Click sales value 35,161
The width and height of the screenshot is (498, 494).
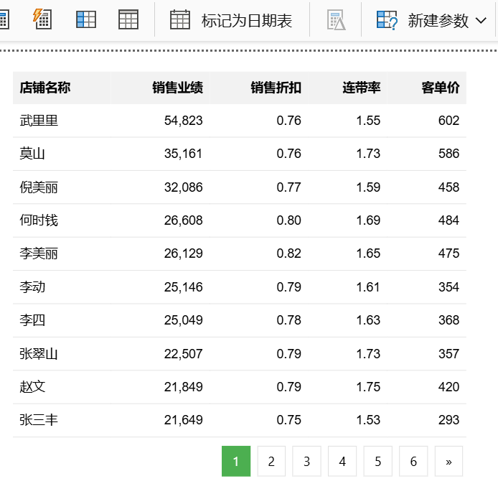(183, 154)
